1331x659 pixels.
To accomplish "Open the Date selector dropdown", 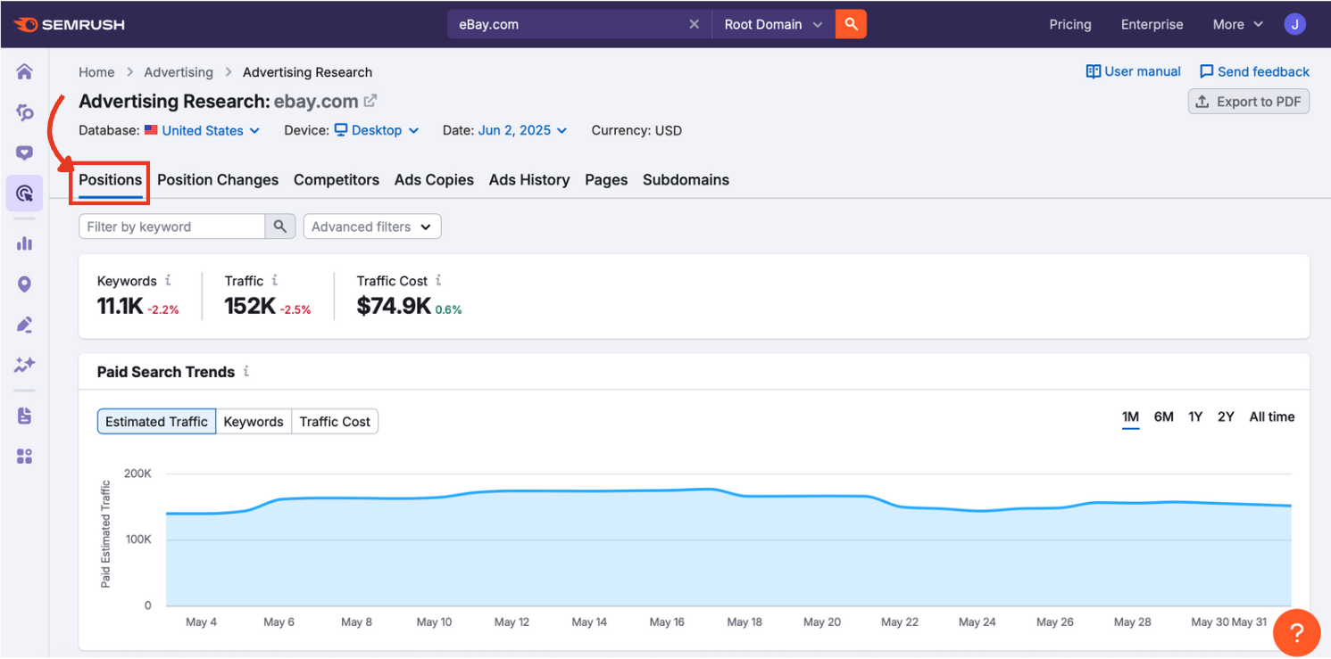I will point(522,130).
